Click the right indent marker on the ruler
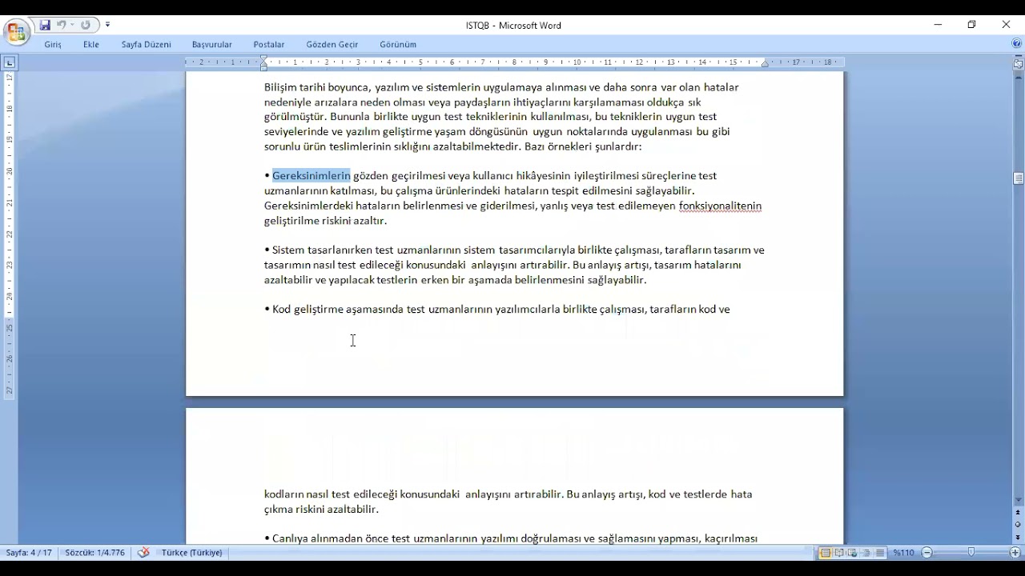This screenshot has height=576, width=1025. point(765,64)
